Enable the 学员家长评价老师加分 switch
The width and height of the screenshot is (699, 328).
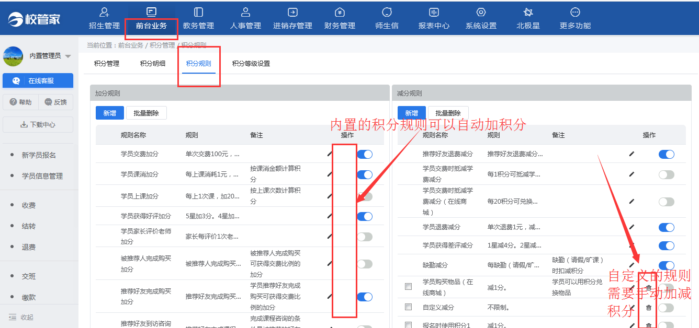coord(365,237)
